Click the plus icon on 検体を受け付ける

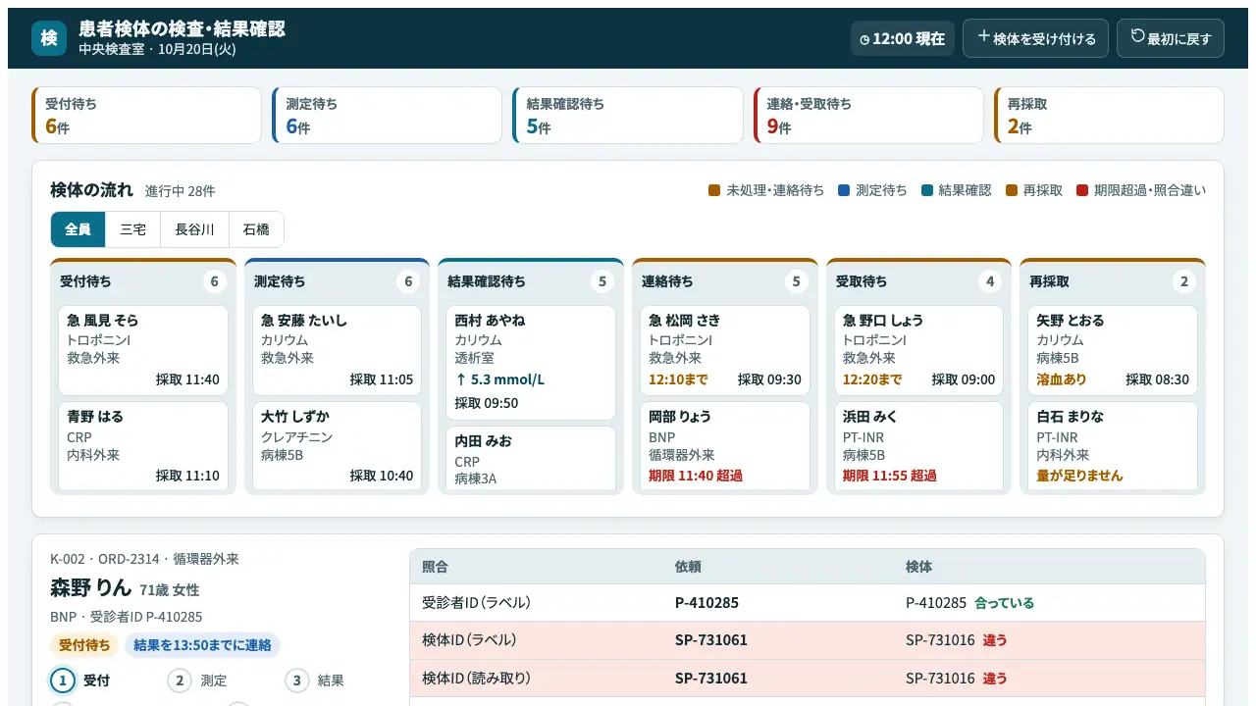(x=984, y=37)
